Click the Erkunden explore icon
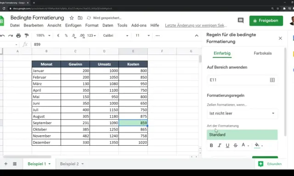The height and width of the screenshot is (176, 294). tap(260, 164)
